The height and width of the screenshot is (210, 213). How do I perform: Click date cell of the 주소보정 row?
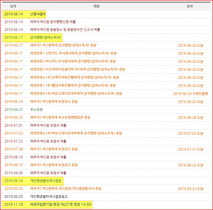(x=14, y=110)
